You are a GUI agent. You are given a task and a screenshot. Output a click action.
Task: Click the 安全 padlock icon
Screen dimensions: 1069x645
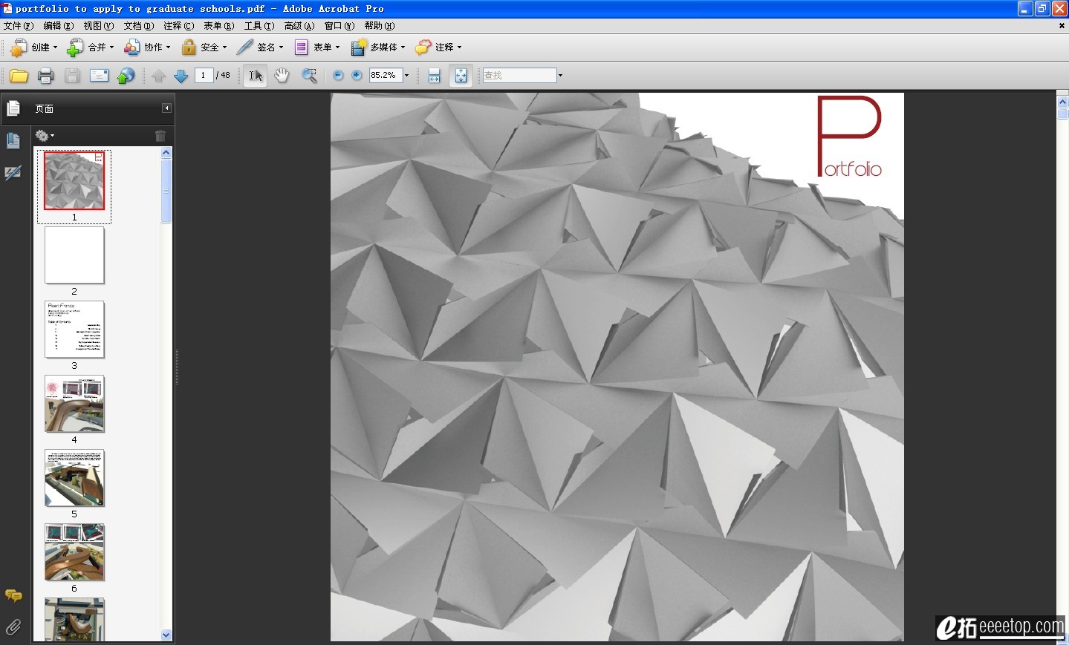189,48
